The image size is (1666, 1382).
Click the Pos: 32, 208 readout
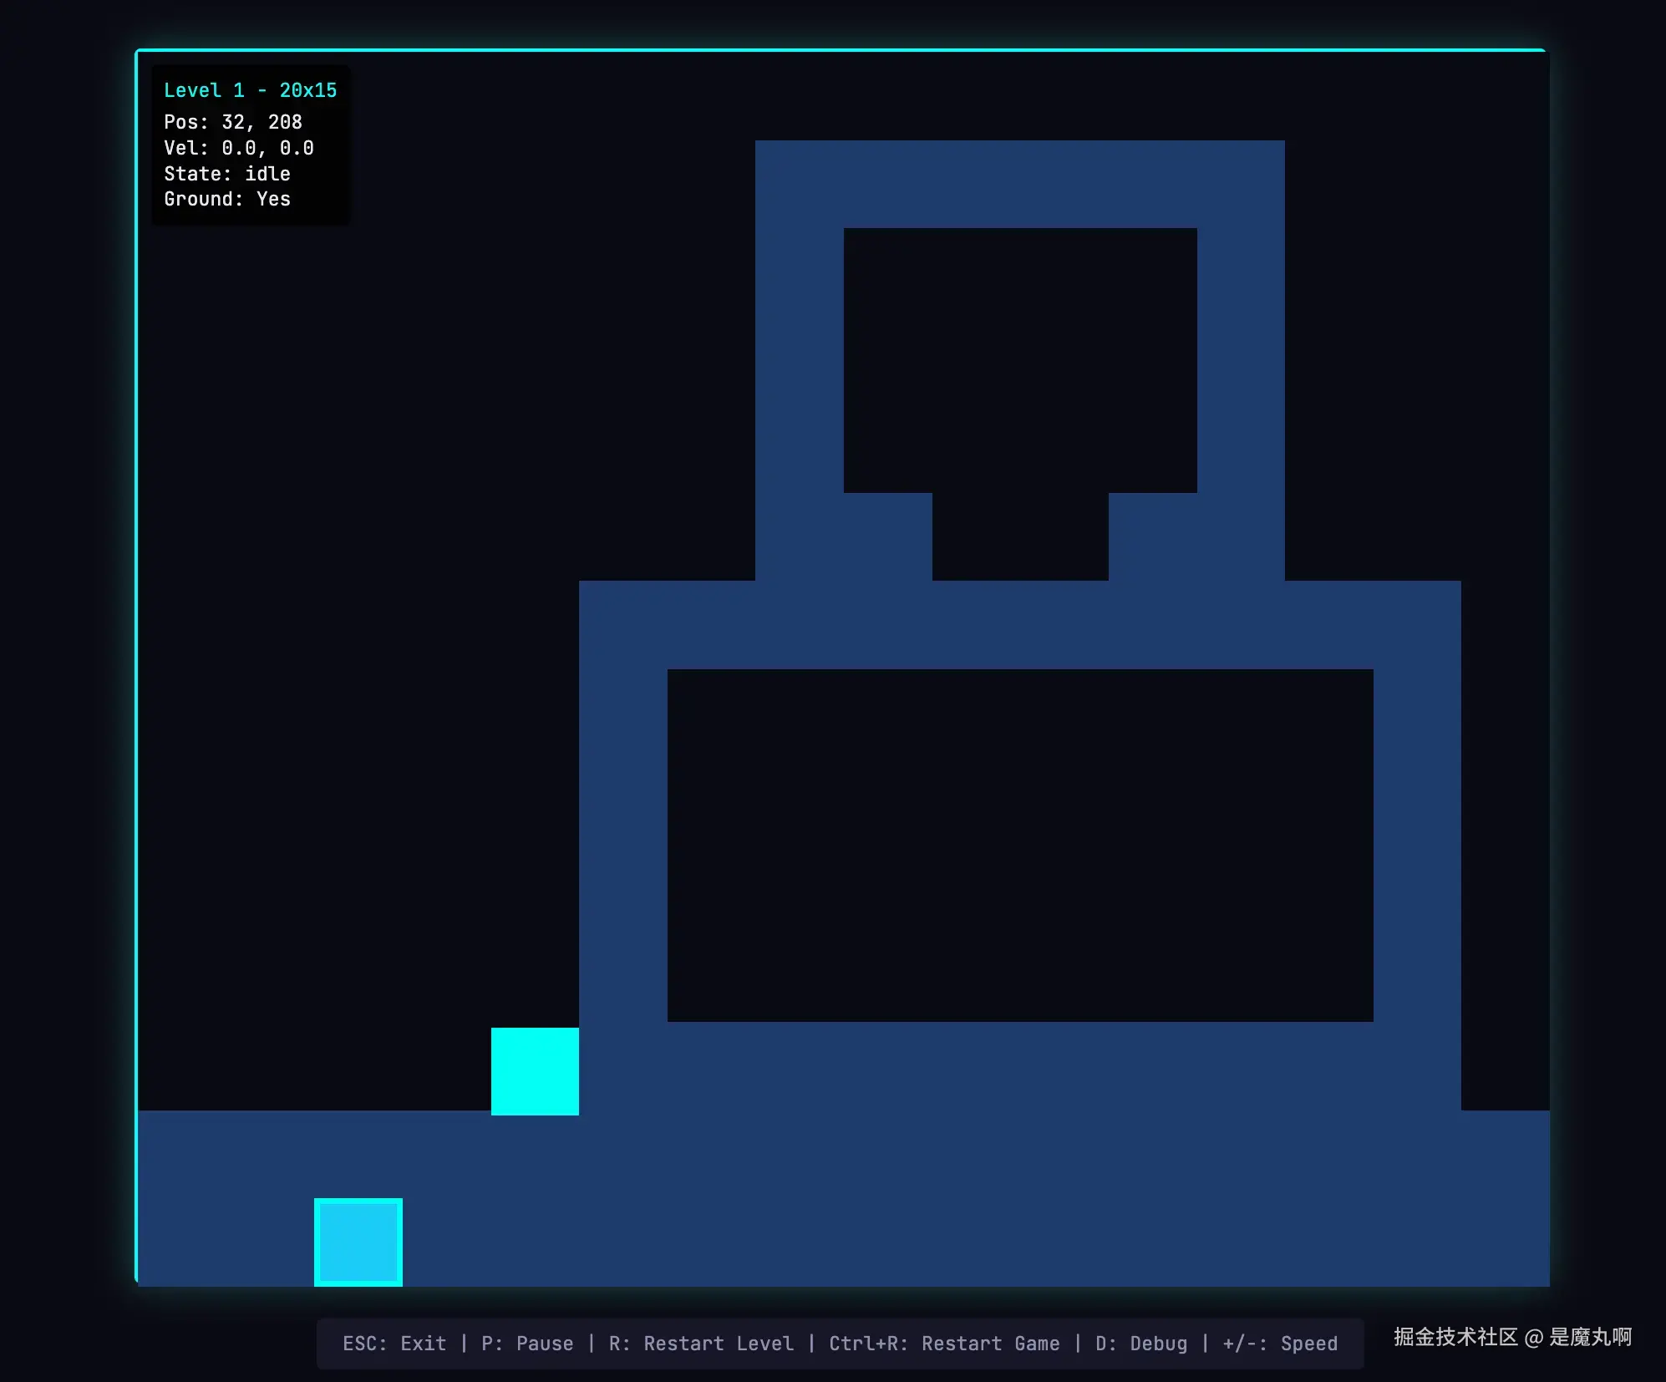232,122
